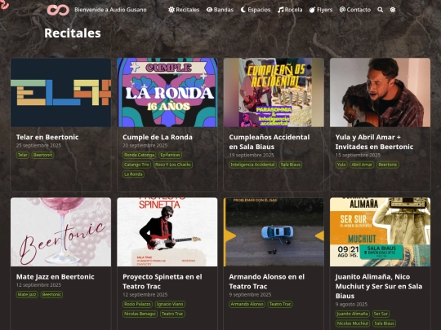Select the 'Sala Biaus' tag under Juanito Alimaña
The image size is (441, 330).
[384, 323]
